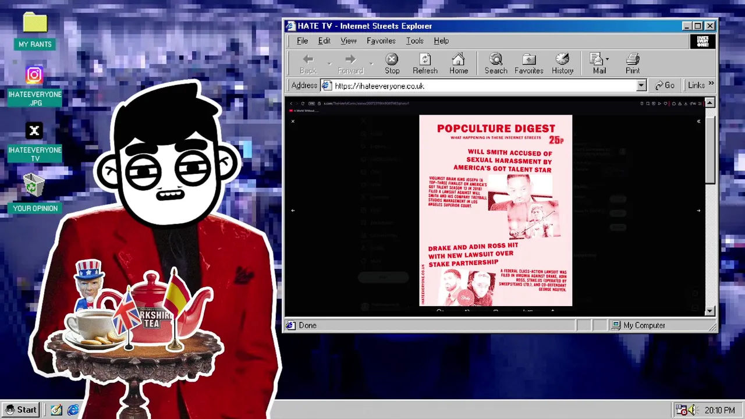The height and width of the screenshot is (419, 745).
Task: Click the Go button beside the address bar
Action: coord(665,86)
